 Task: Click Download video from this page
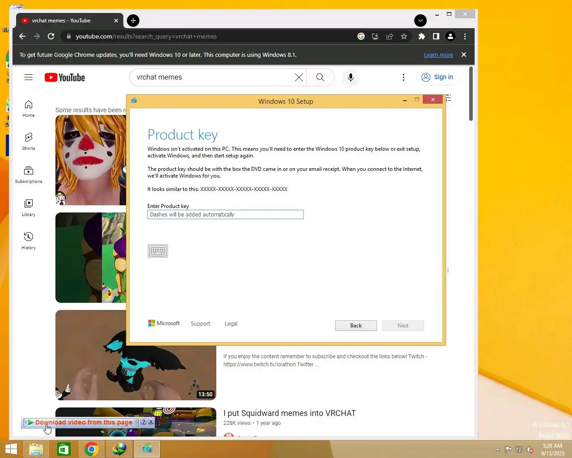coord(80,422)
